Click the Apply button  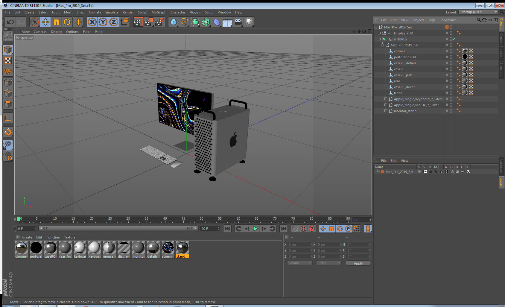pos(358,263)
